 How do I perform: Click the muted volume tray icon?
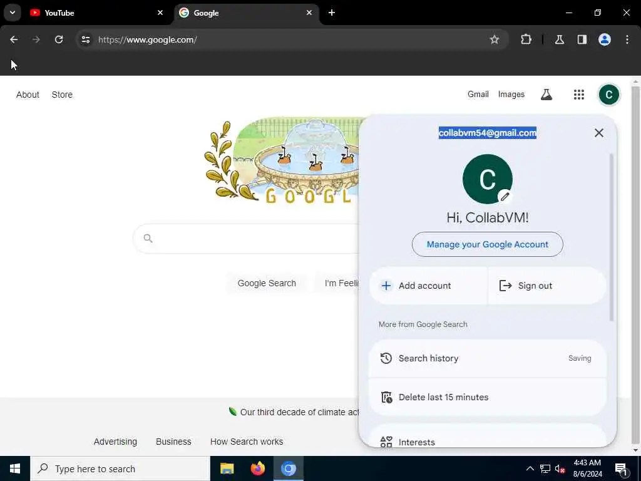(560, 468)
